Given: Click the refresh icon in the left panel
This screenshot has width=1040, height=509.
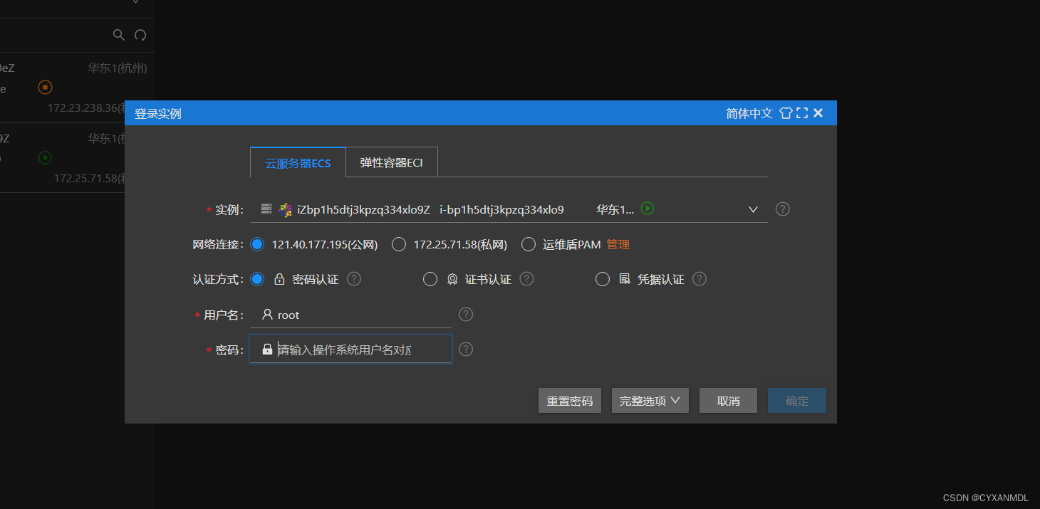Looking at the screenshot, I should click(x=140, y=34).
